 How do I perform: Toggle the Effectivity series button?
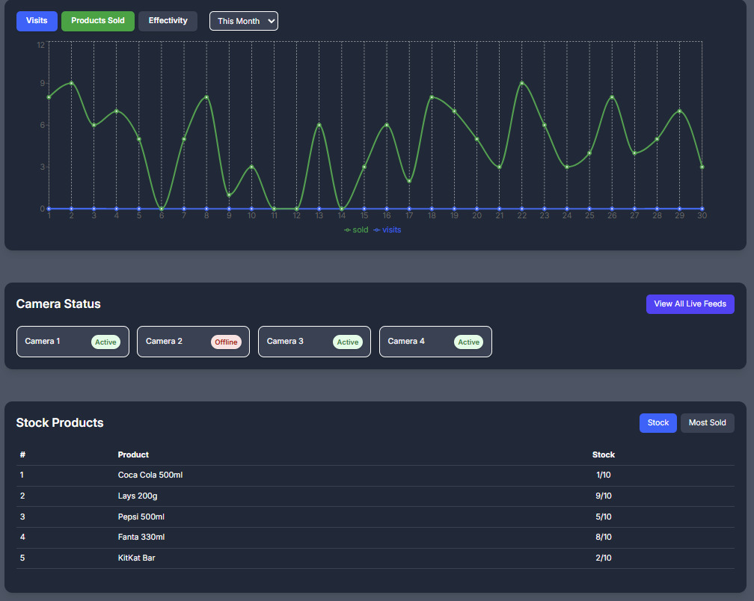168,21
